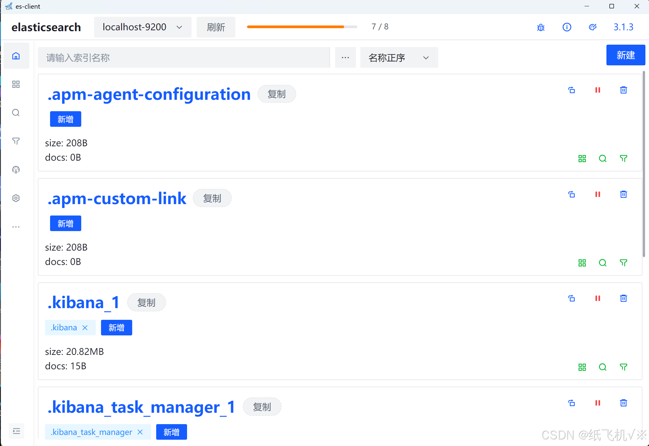
Task: Pause/close index .apm-custom-link
Action: 598,194
